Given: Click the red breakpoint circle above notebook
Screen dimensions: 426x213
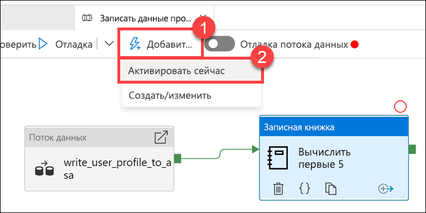Looking at the screenshot, I should (x=400, y=107).
